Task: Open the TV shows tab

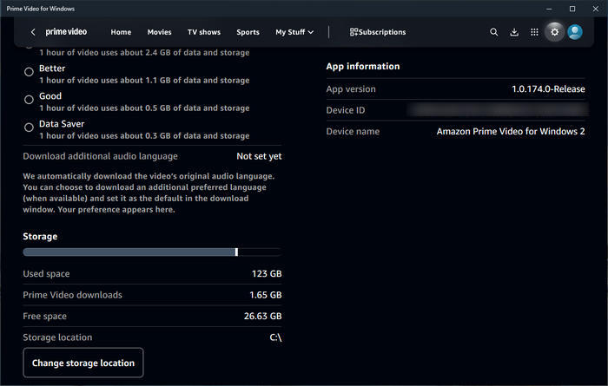Action: click(x=204, y=32)
